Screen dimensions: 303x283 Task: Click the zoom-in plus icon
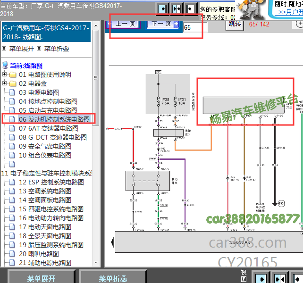click(300, 24)
